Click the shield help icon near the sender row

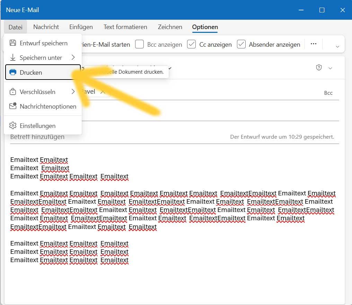tap(319, 67)
